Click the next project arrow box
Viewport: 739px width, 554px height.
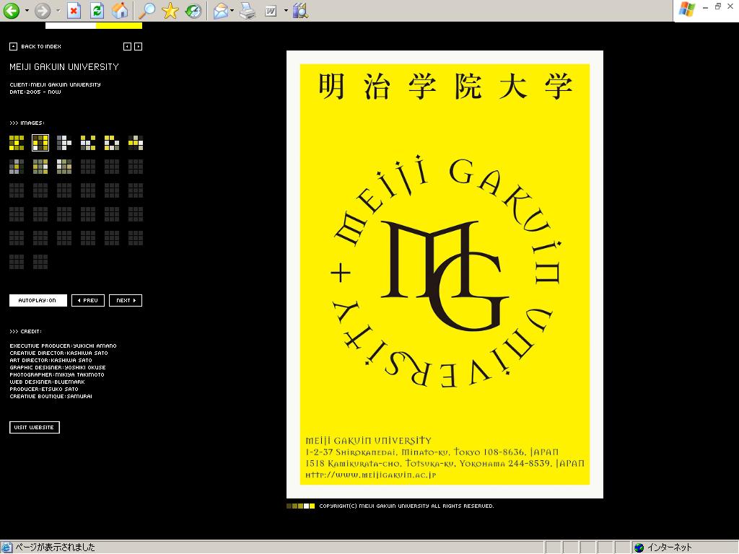pyautogui.click(x=138, y=47)
